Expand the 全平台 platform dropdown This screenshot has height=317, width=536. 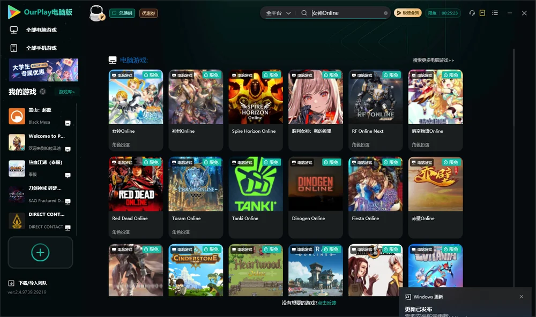point(278,13)
